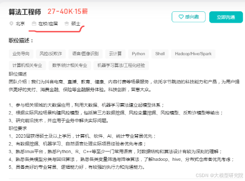This screenshot has width=245, height=181.
Task: Click the briefcase icon beside 在校/应届
Action: [x=34, y=24]
